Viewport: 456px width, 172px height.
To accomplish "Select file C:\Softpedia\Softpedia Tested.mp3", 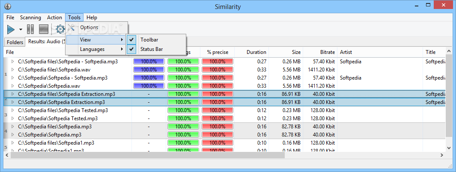I will (x=58, y=119).
